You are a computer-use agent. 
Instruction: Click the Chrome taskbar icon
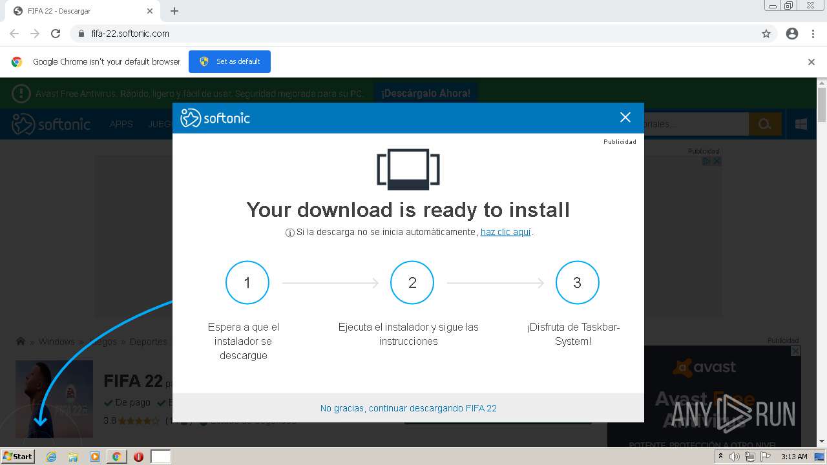pos(116,457)
